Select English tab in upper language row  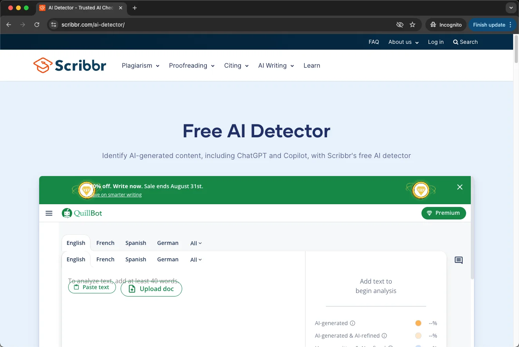tap(76, 243)
